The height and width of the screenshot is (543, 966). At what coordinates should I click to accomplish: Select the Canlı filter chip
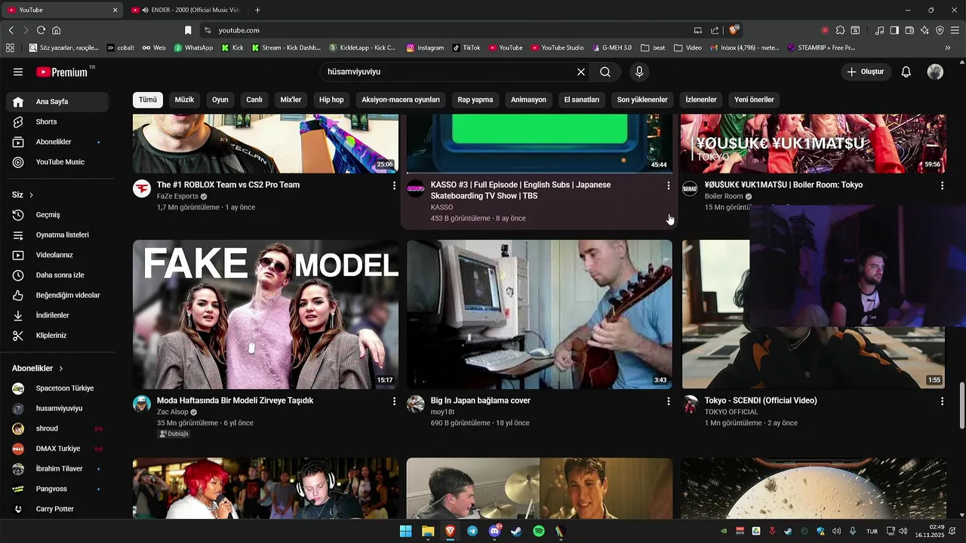tap(254, 100)
